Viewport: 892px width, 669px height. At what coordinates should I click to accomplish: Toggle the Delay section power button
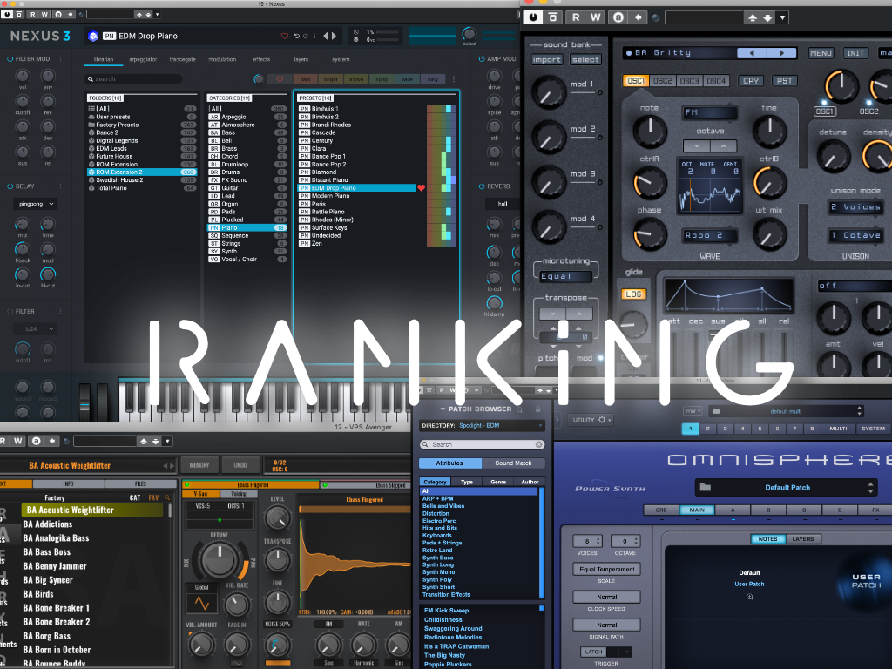10,186
